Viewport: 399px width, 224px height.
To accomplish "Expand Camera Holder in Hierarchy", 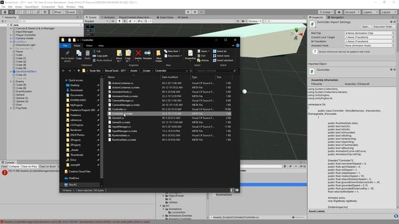I will [11, 39].
